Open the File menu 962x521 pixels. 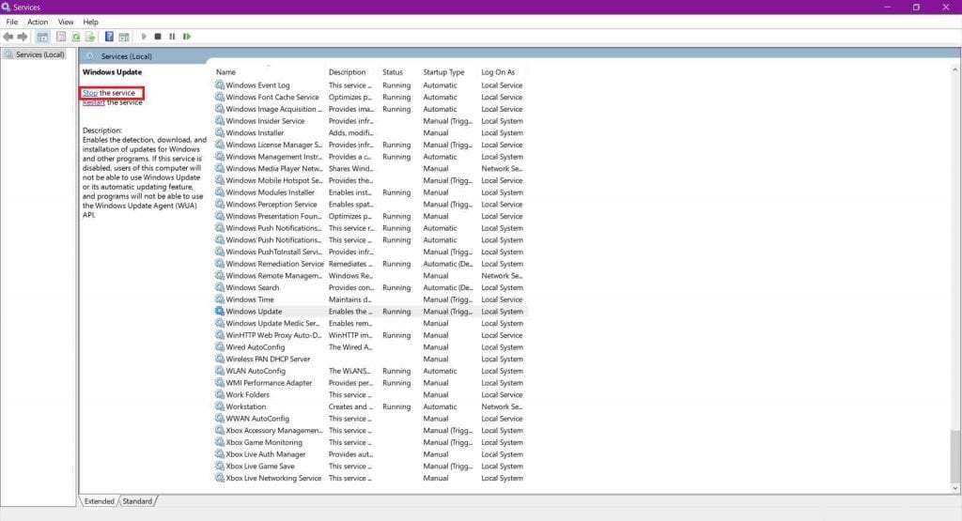pyautogui.click(x=11, y=23)
